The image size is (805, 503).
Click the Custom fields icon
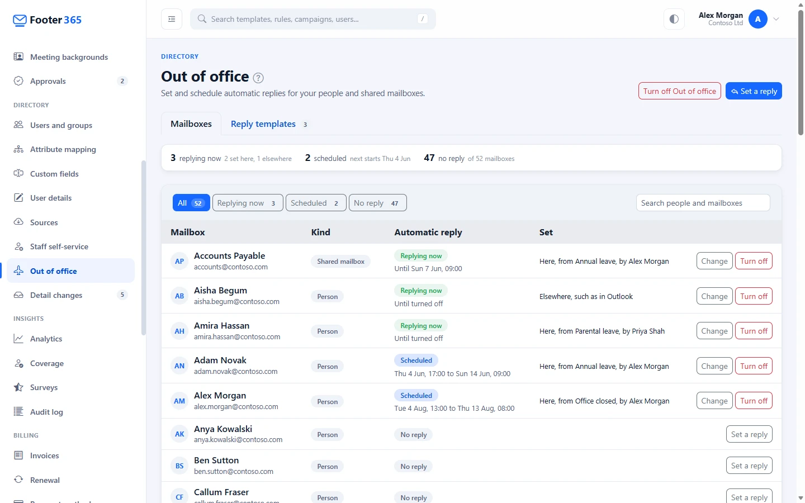tap(18, 174)
